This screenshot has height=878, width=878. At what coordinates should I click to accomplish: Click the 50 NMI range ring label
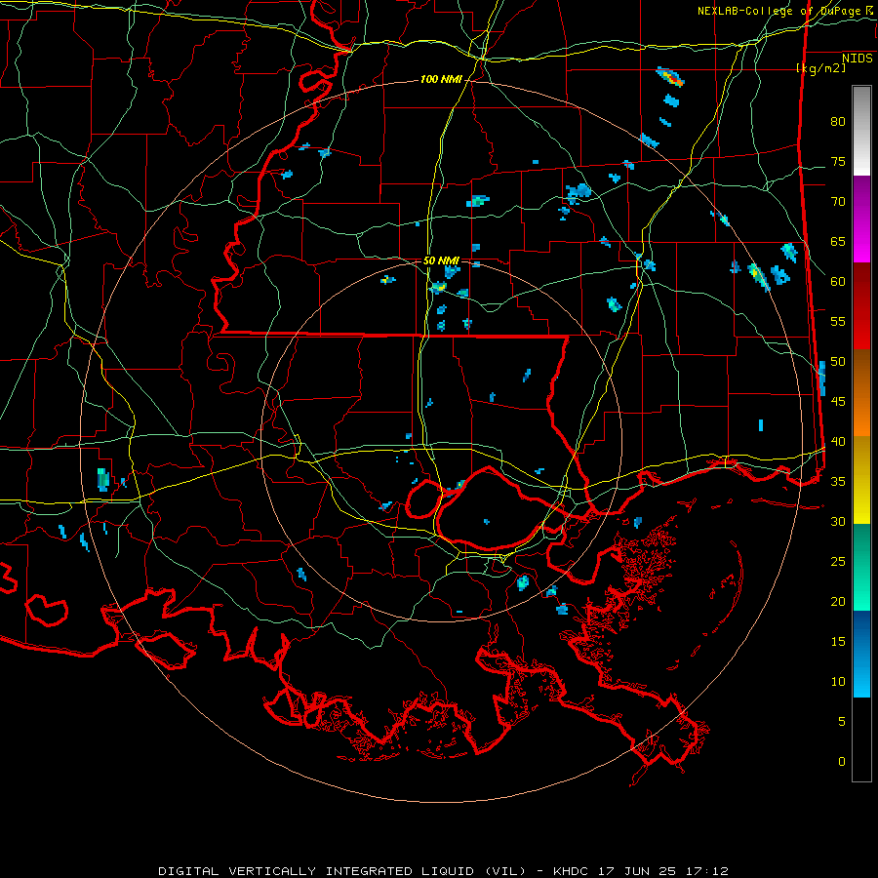441,260
